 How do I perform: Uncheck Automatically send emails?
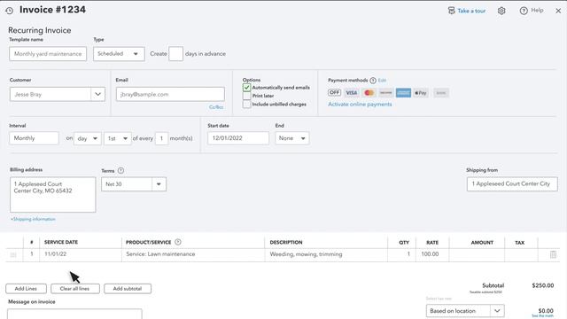(246, 88)
